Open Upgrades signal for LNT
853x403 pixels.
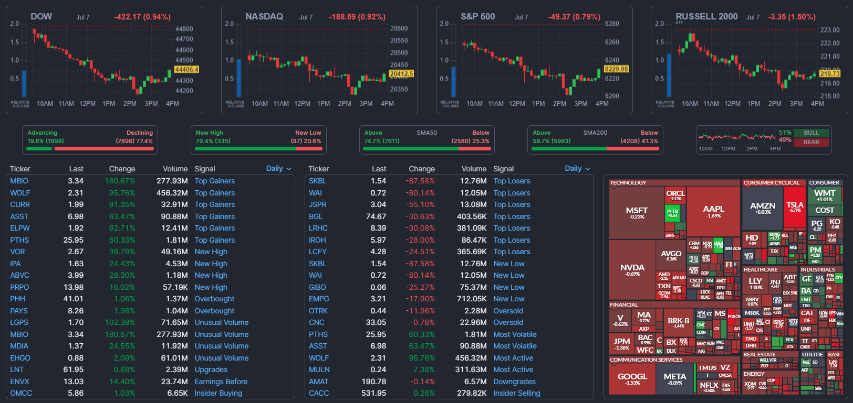coord(211,369)
